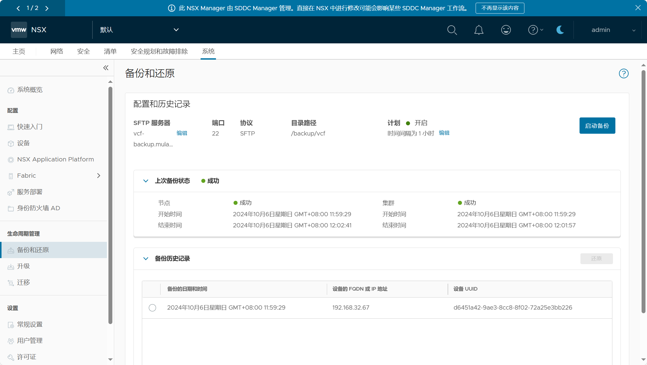Click the main page scroll down arrow
Screen dimensions: 647x365
point(643,360)
